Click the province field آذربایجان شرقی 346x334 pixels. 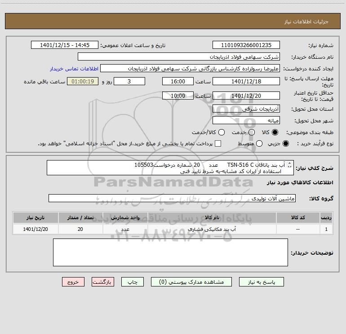click(246, 108)
